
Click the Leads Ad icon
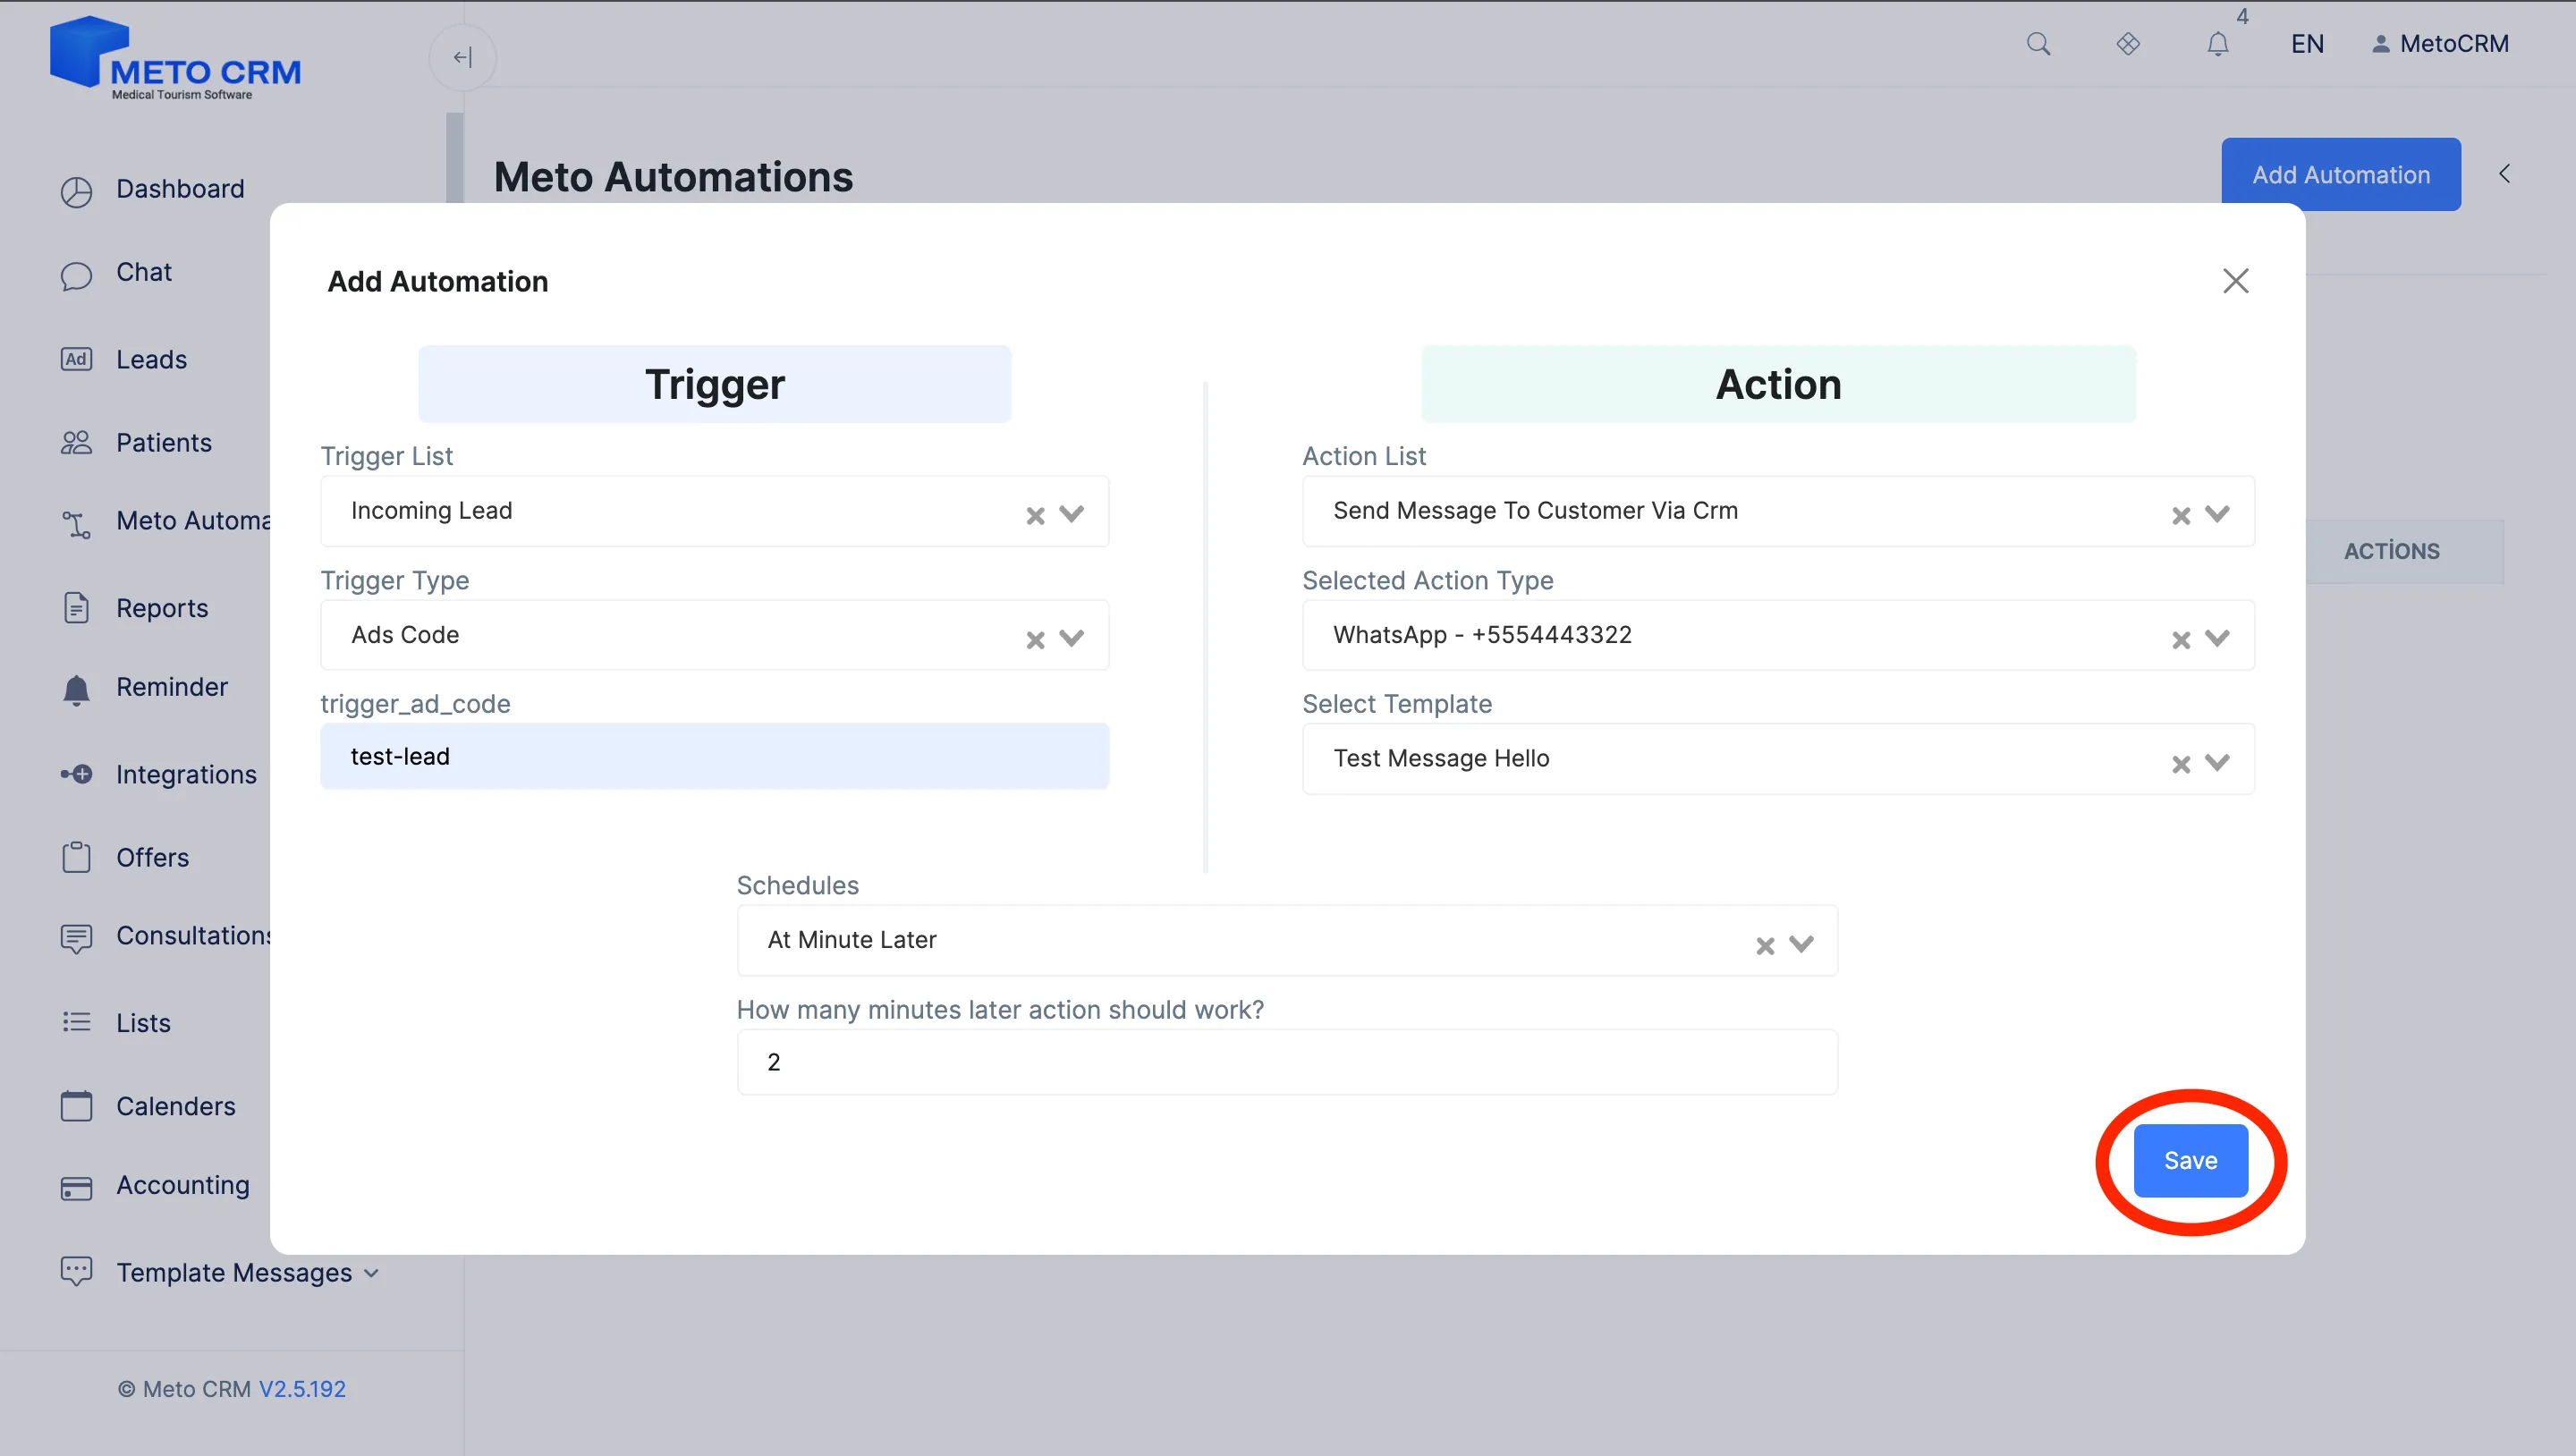click(76, 359)
